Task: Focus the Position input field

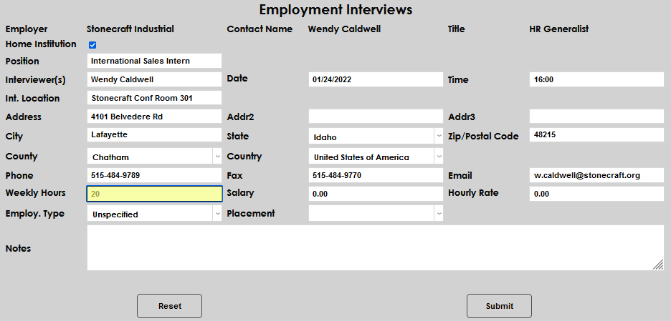Action: pos(154,61)
